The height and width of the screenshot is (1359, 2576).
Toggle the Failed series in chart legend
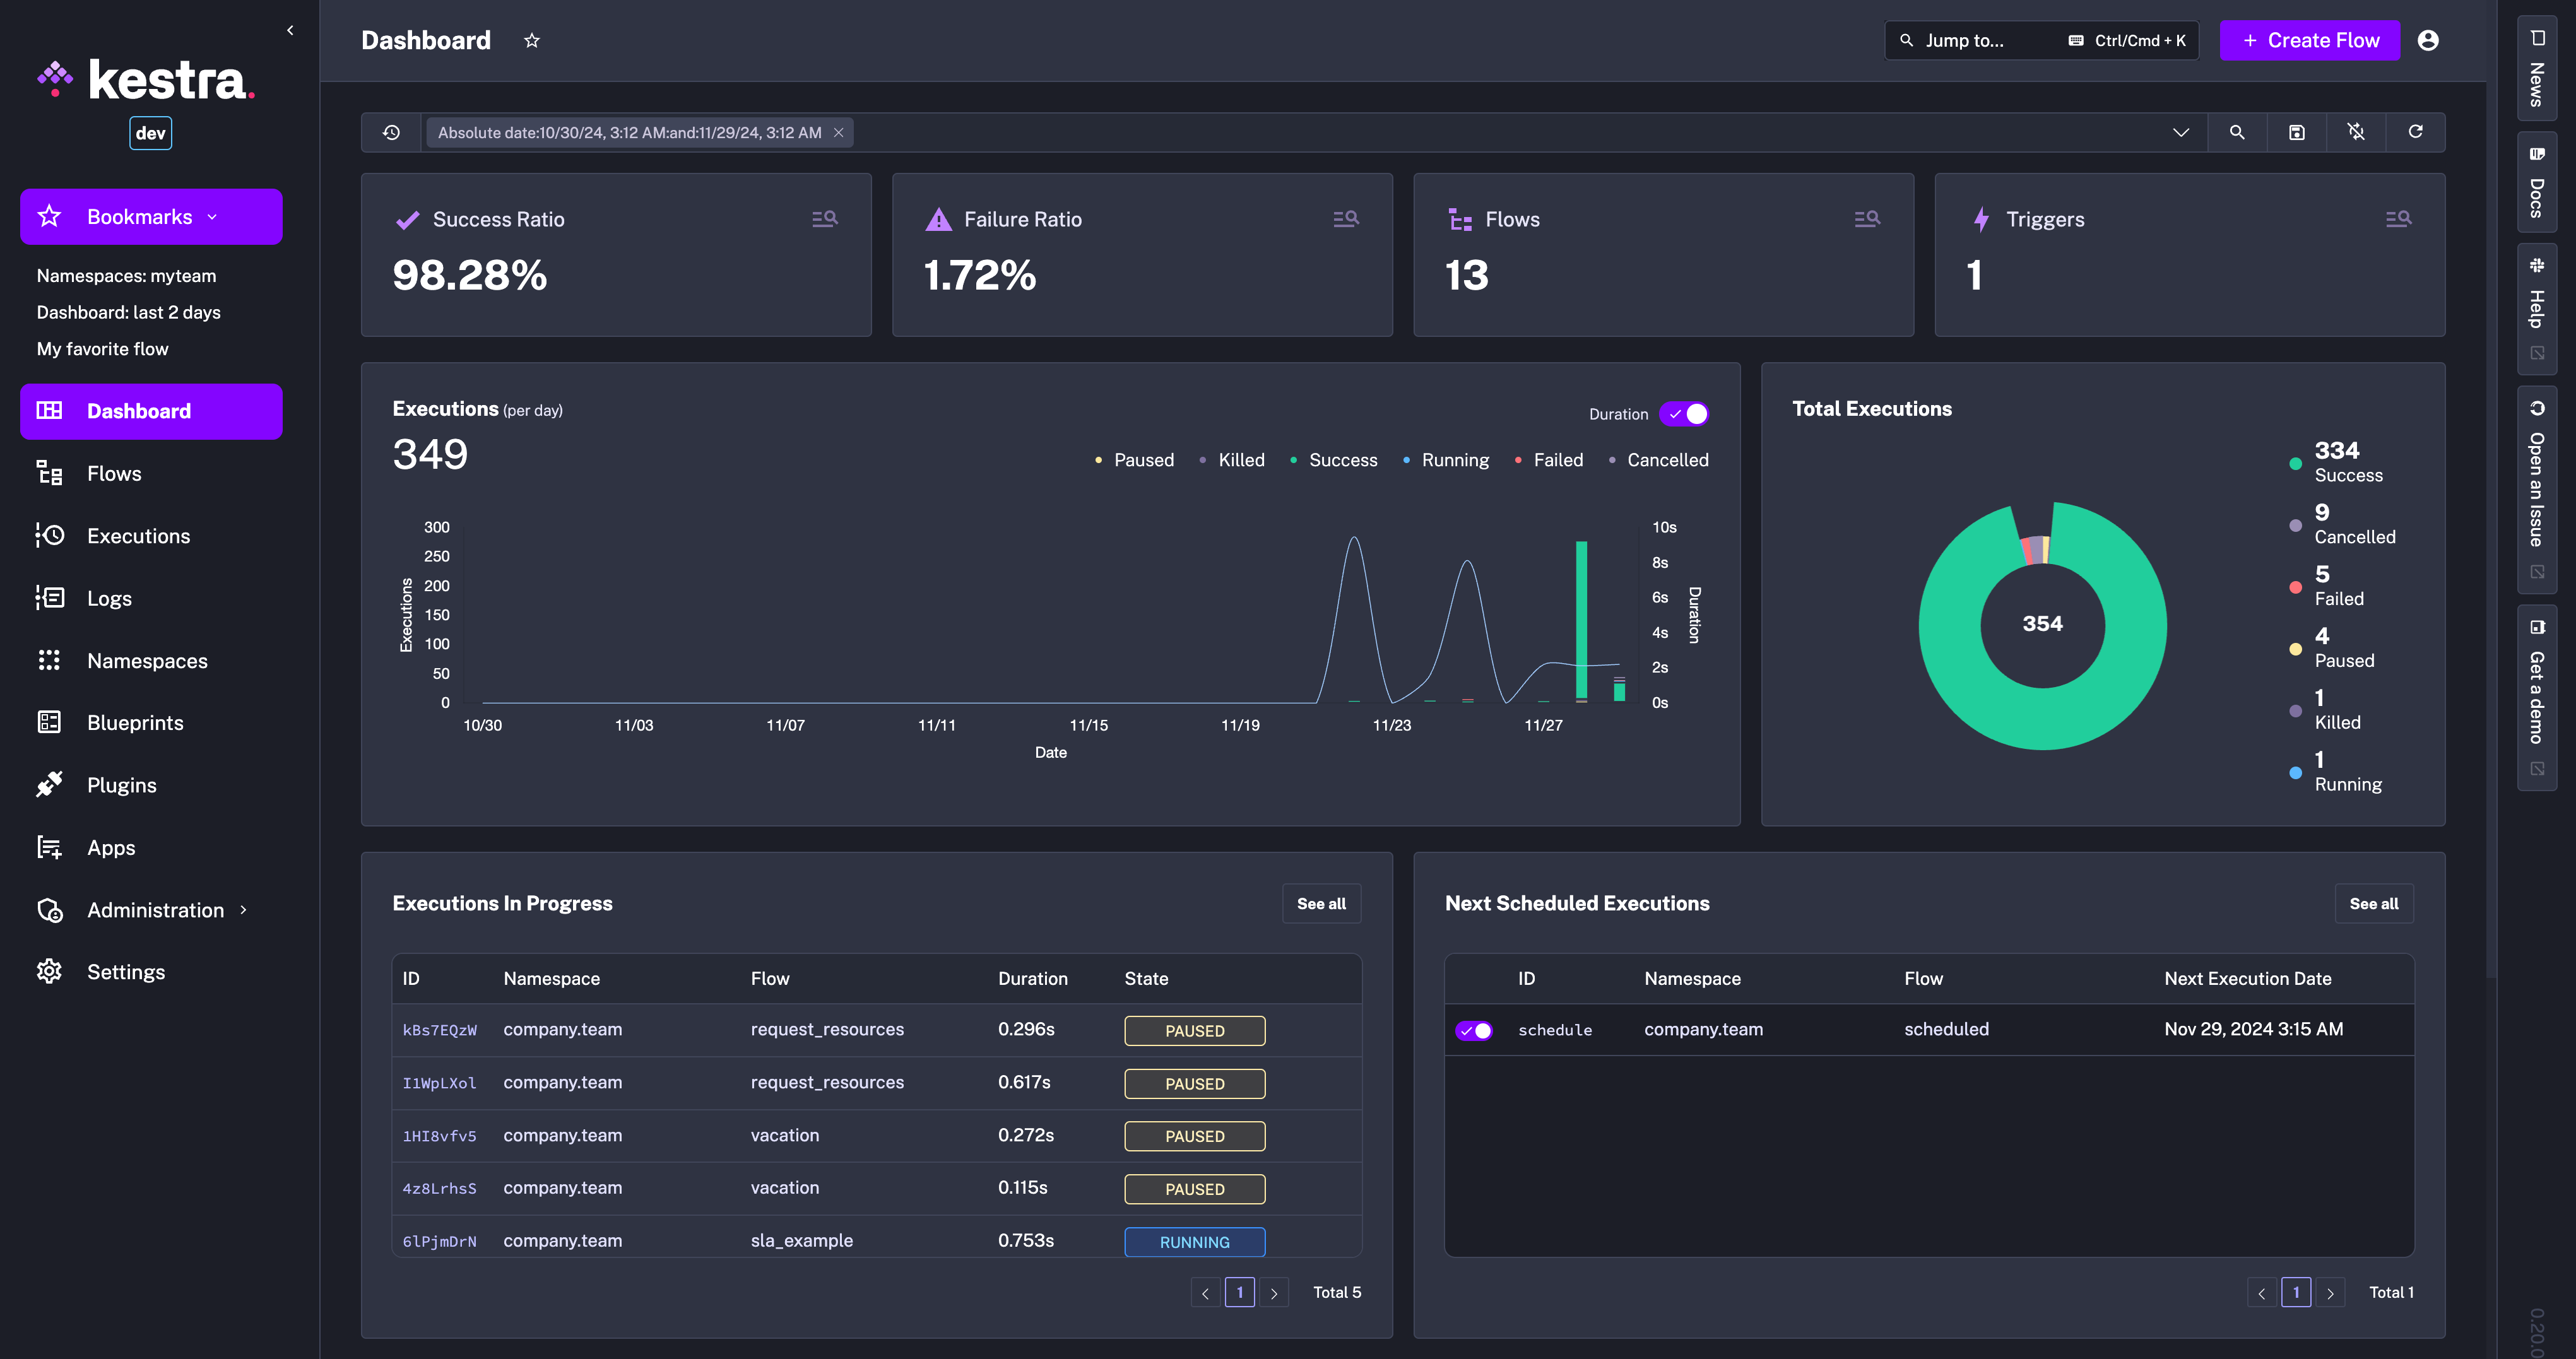[x=1557, y=460]
